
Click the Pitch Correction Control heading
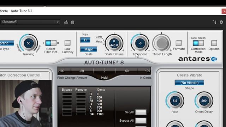click(x=20, y=75)
